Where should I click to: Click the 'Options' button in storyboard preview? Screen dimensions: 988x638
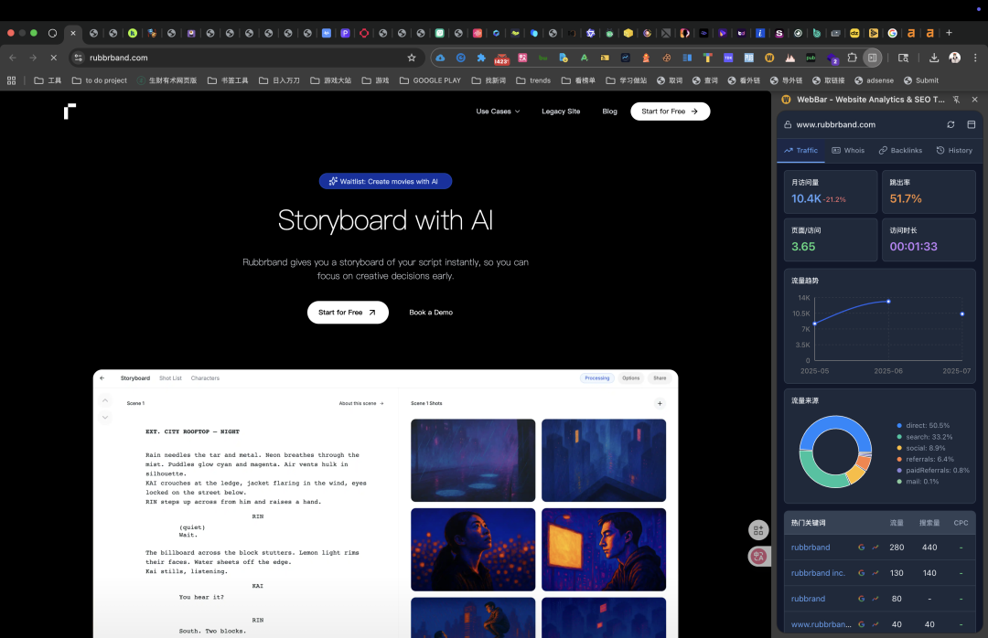[x=630, y=377]
